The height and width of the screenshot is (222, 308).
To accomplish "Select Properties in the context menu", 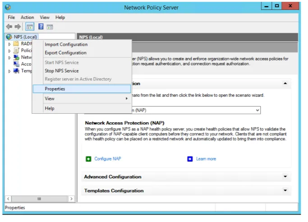I will (82, 89).
